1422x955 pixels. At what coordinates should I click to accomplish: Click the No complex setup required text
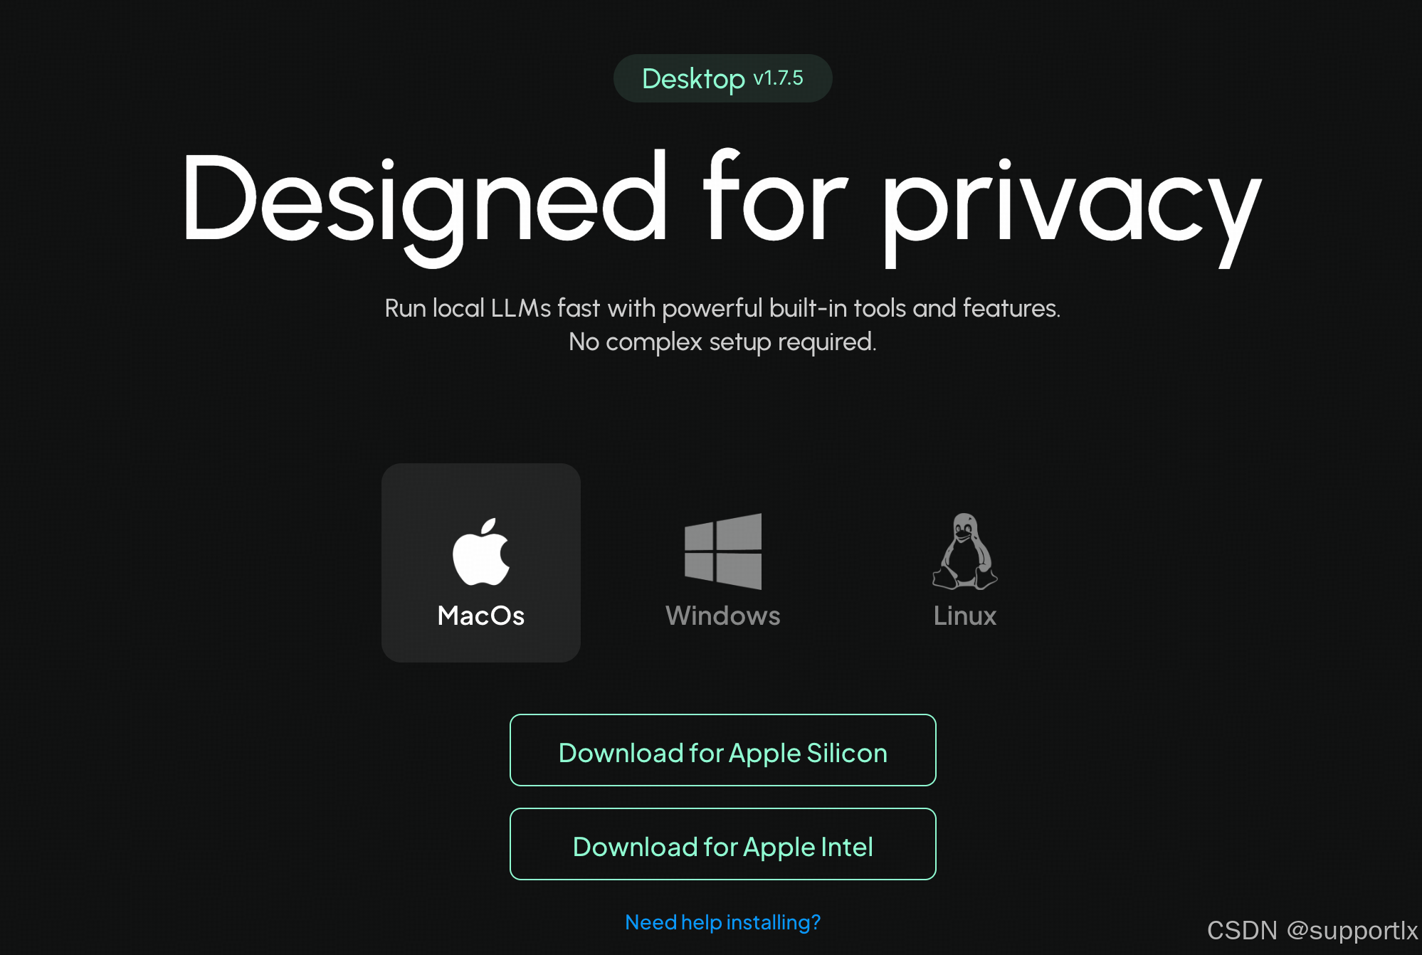[723, 342]
